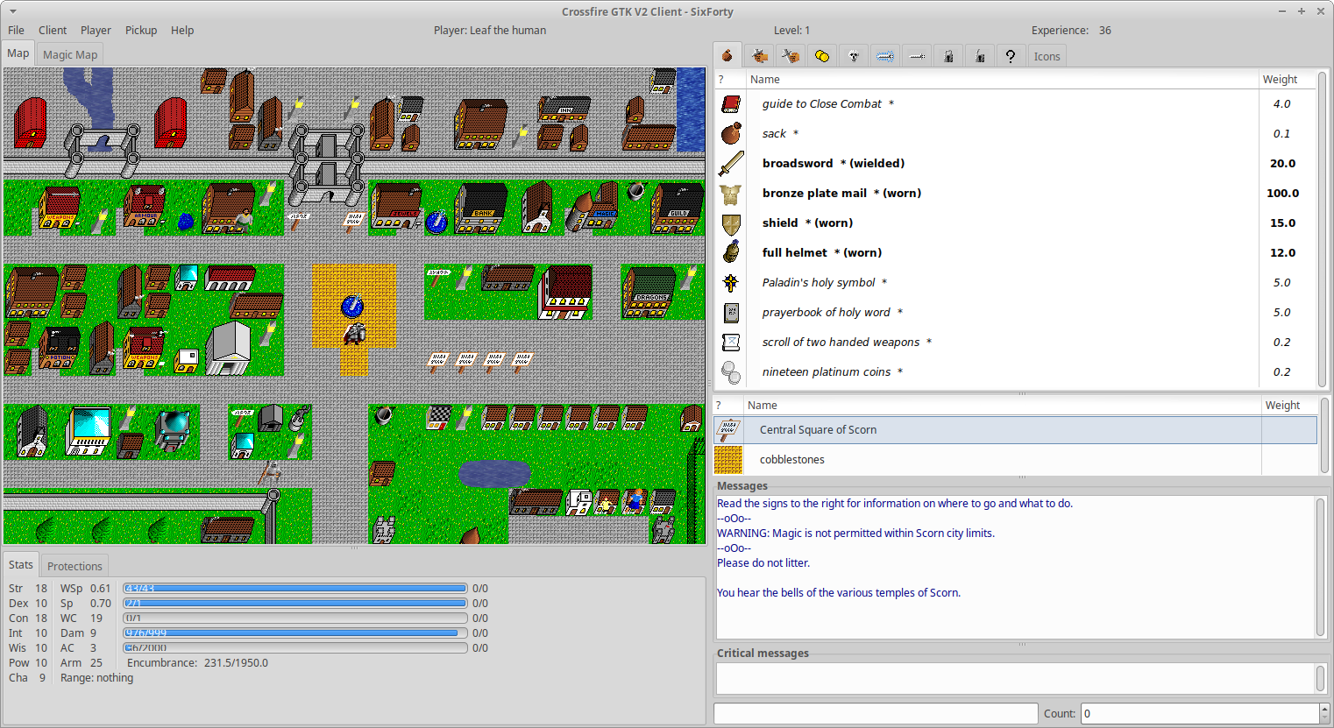The height and width of the screenshot is (728, 1334).
Task: Click the Paladin's holy symbol icon
Action: click(731, 282)
